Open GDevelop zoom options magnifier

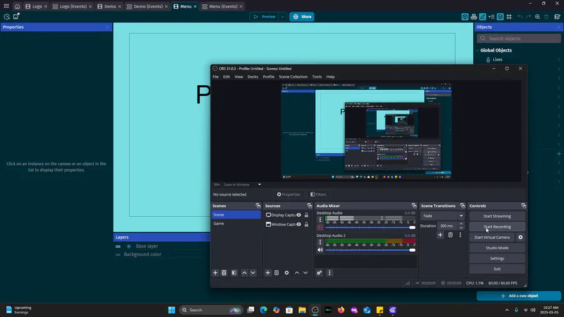pyautogui.click(x=538, y=17)
